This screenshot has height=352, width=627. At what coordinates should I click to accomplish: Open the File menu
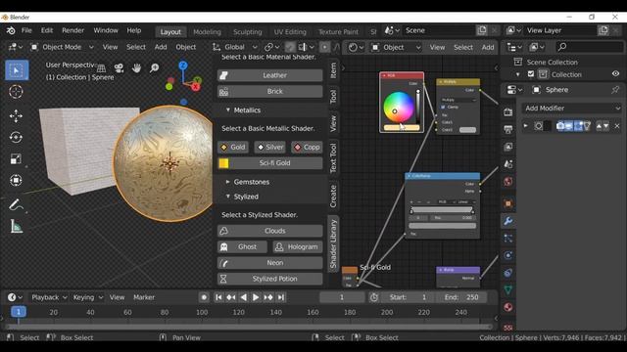[x=26, y=30]
